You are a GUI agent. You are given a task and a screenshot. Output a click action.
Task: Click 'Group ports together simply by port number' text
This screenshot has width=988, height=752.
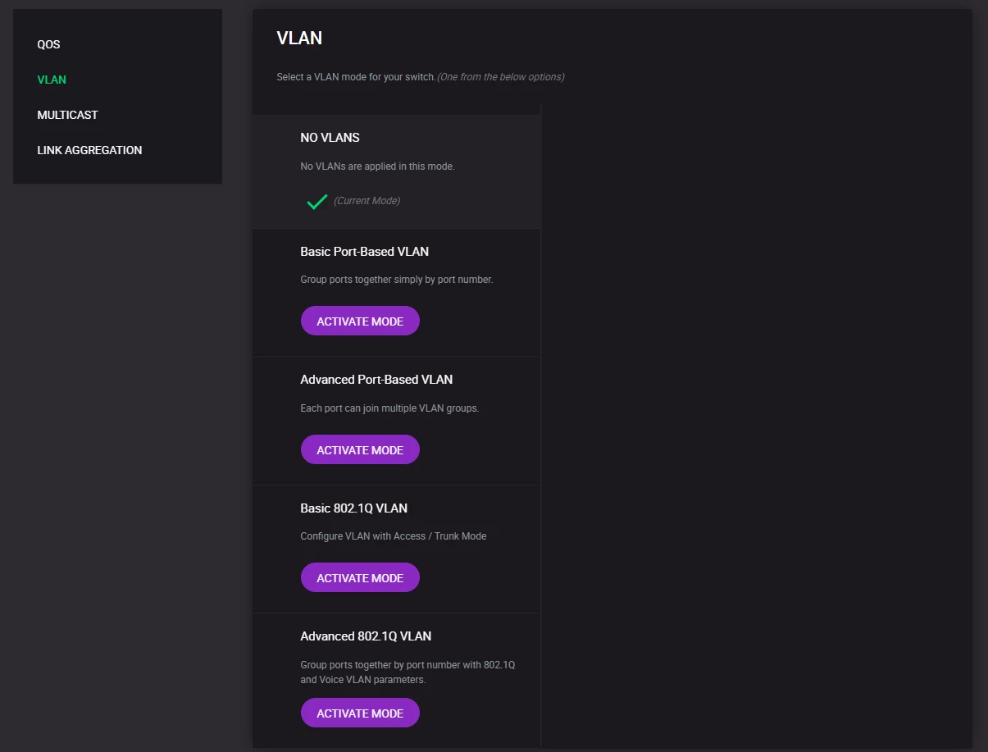[397, 280]
